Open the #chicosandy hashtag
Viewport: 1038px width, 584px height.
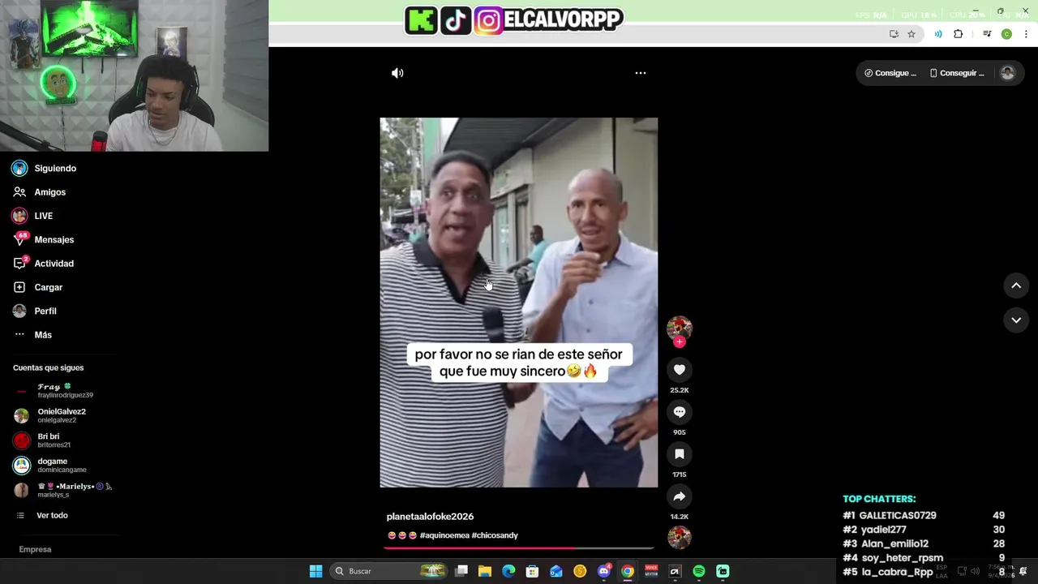coord(495,535)
